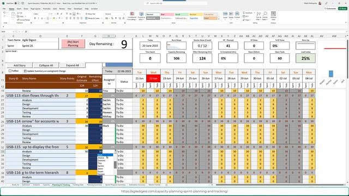The image size is (349, 196).
Task: Click the assignee list scrollbar thumb
Action: click(x=115, y=165)
